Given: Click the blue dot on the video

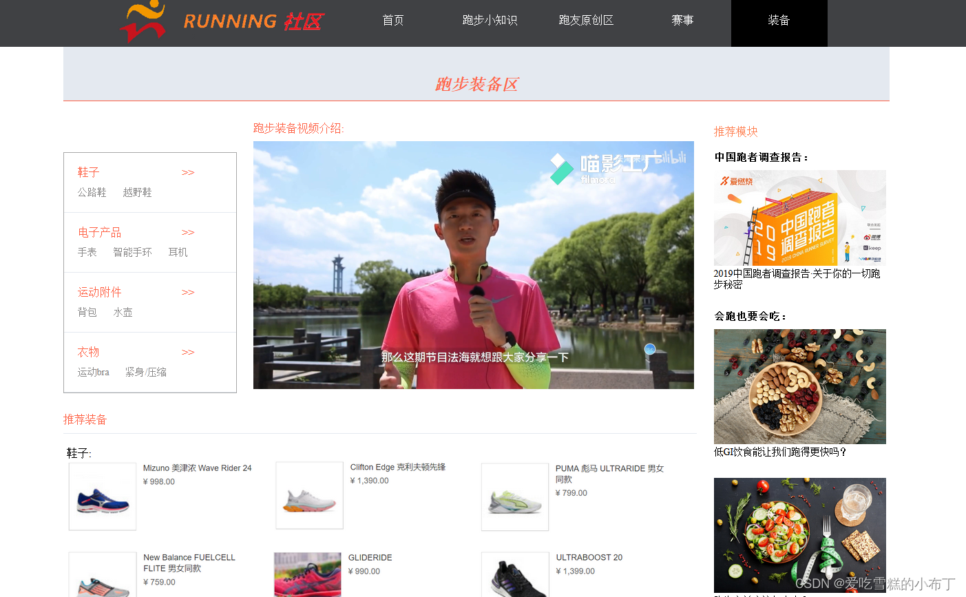Looking at the screenshot, I should tap(649, 349).
